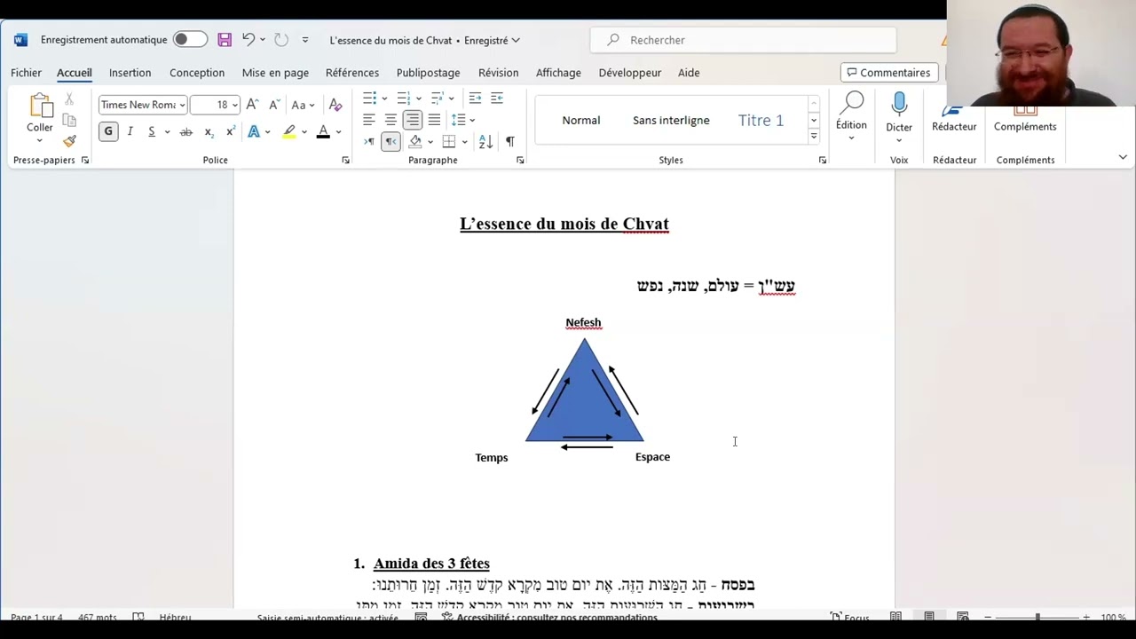Increase paragraph indent
The height and width of the screenshot is (639, 1136).
(x=497, y=98)
